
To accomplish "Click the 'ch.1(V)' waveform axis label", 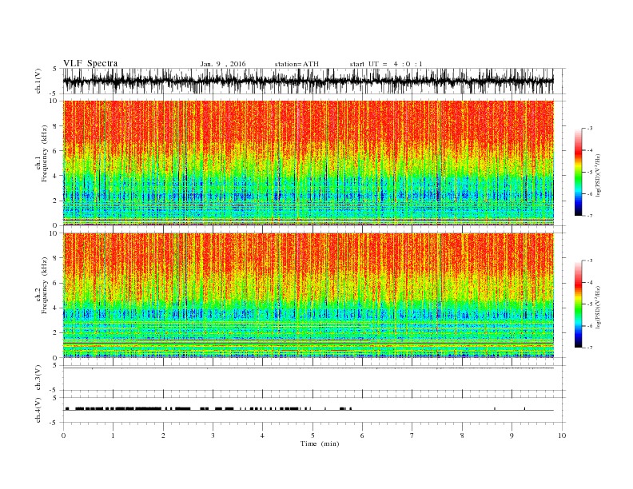I will (38, 81).
